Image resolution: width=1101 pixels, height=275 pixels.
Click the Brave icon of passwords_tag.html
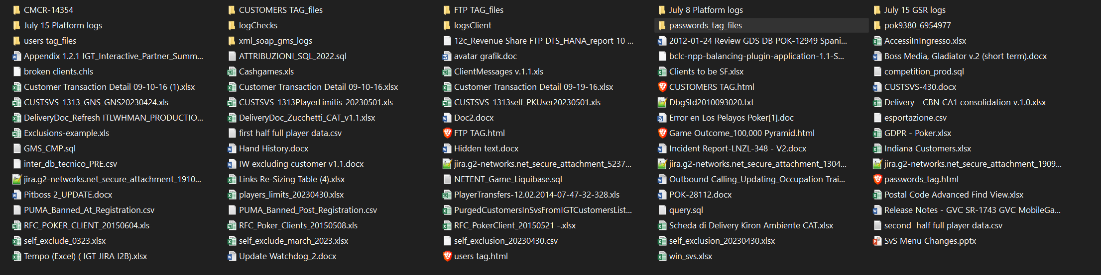coord(877,179)
